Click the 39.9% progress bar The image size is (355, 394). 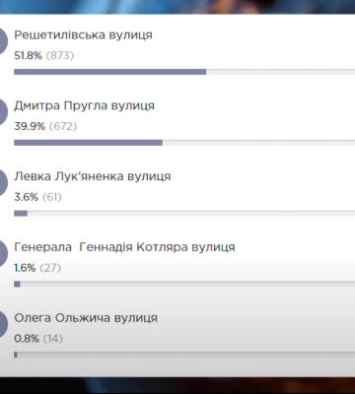(184, 143)
